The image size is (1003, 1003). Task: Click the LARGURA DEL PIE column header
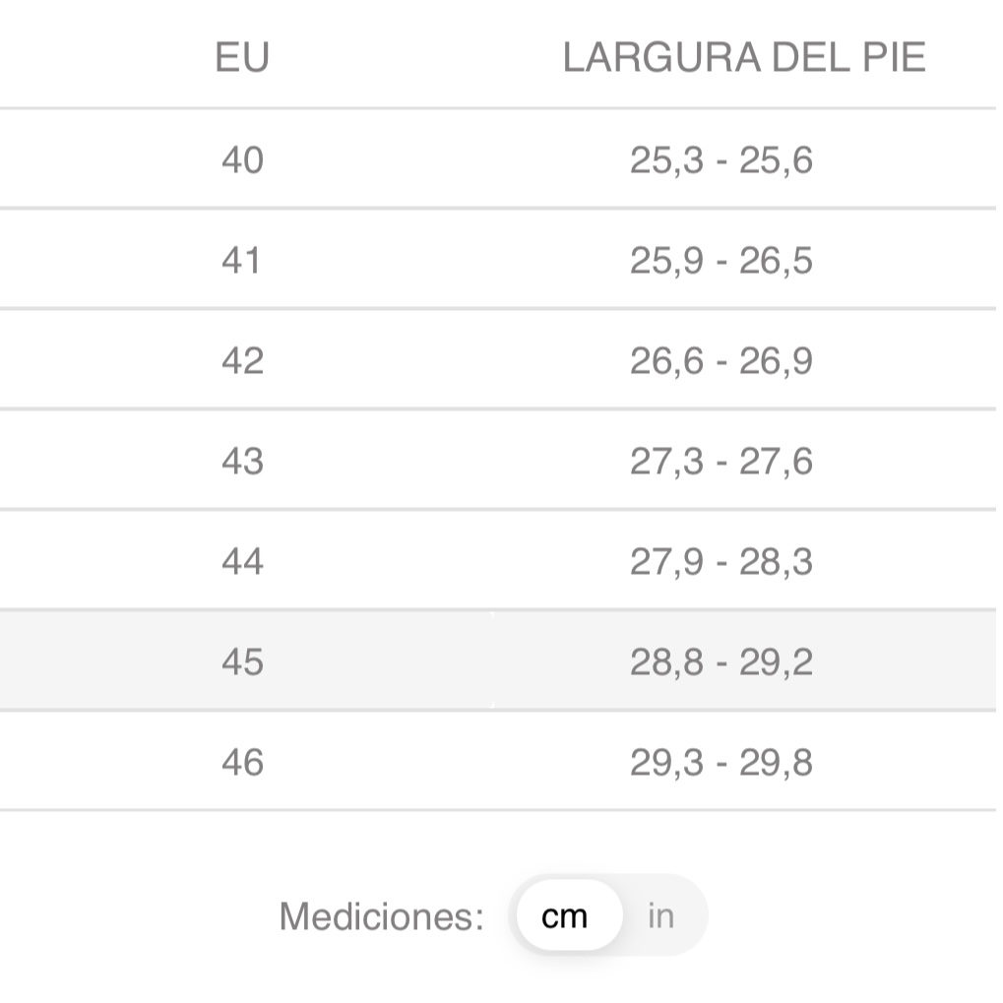tap(744, 58)
